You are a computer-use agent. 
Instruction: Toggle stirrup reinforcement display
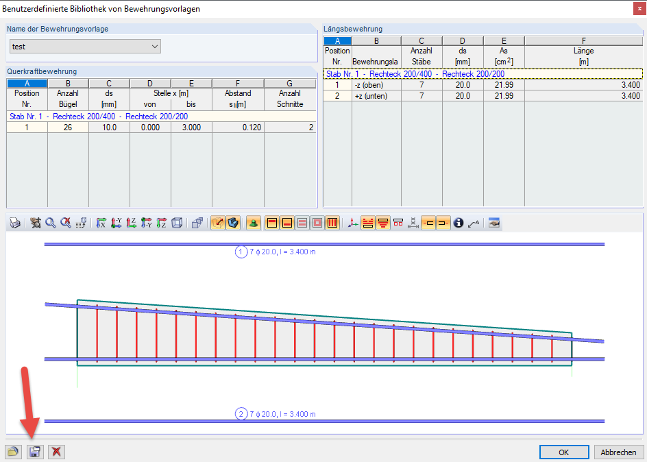coord(332,223)
